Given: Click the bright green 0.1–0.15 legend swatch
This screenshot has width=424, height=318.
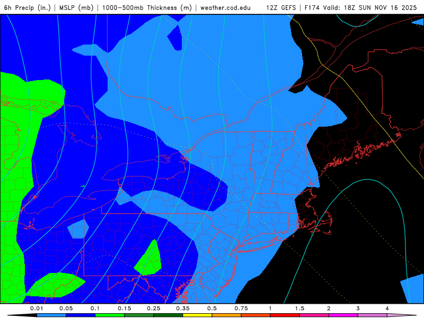Looking at the screenshot, I should pyautogui.click(x=110, y=315).
